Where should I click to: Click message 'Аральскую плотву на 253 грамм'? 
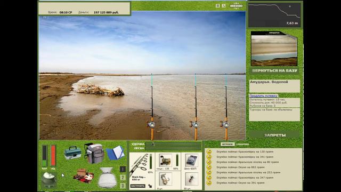(x=248, y=172)
